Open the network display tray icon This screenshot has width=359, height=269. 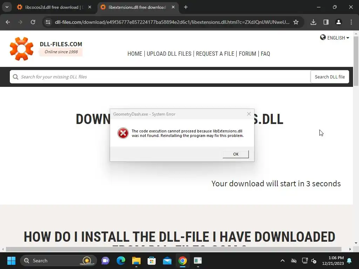click(x=305, y=261)
